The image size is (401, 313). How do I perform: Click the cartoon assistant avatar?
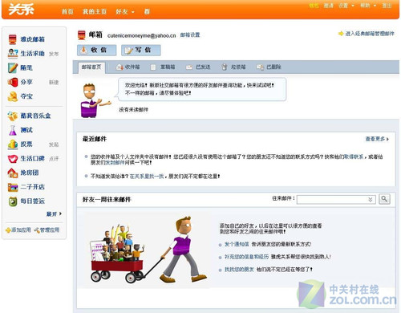pos(95,100)
